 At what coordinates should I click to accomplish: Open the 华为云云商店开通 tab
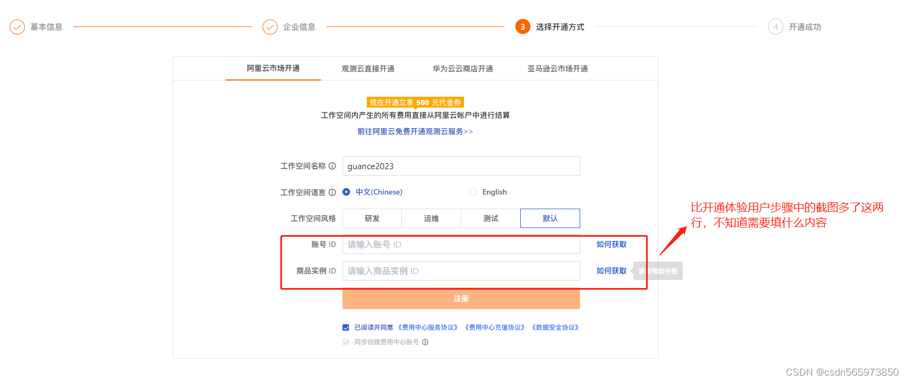[x=463, y=69]
